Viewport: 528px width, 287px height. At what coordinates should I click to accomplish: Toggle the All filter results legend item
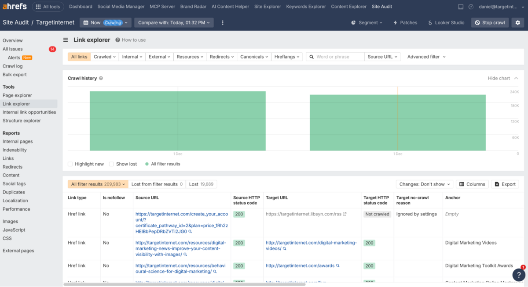coord(162,164)
